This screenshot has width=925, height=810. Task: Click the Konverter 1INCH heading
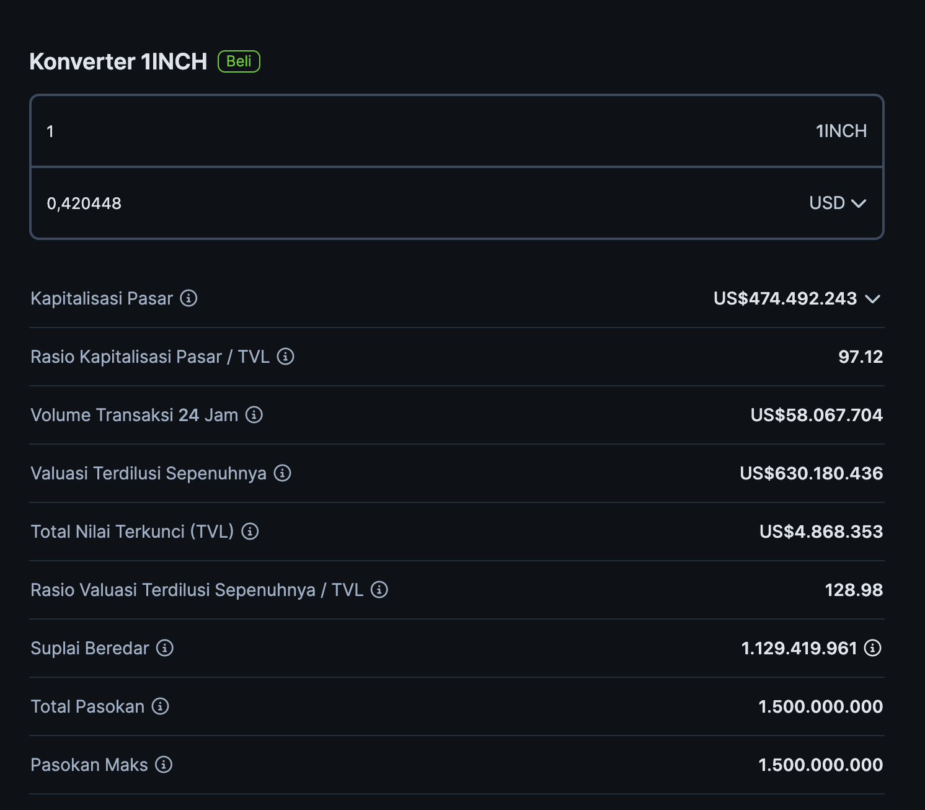[118, 61]
